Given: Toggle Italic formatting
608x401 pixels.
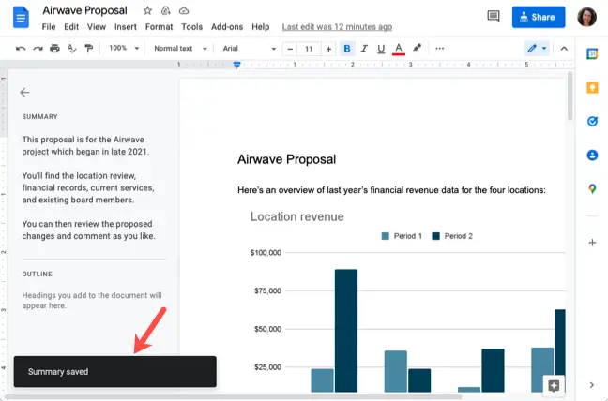Looking at the screenshot, I should click(364, 49).
